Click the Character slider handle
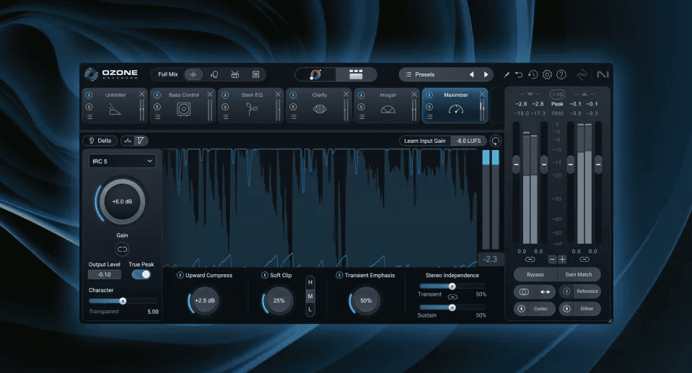Image resolution: width=692 pixels, height=373 pixels. 123,301
